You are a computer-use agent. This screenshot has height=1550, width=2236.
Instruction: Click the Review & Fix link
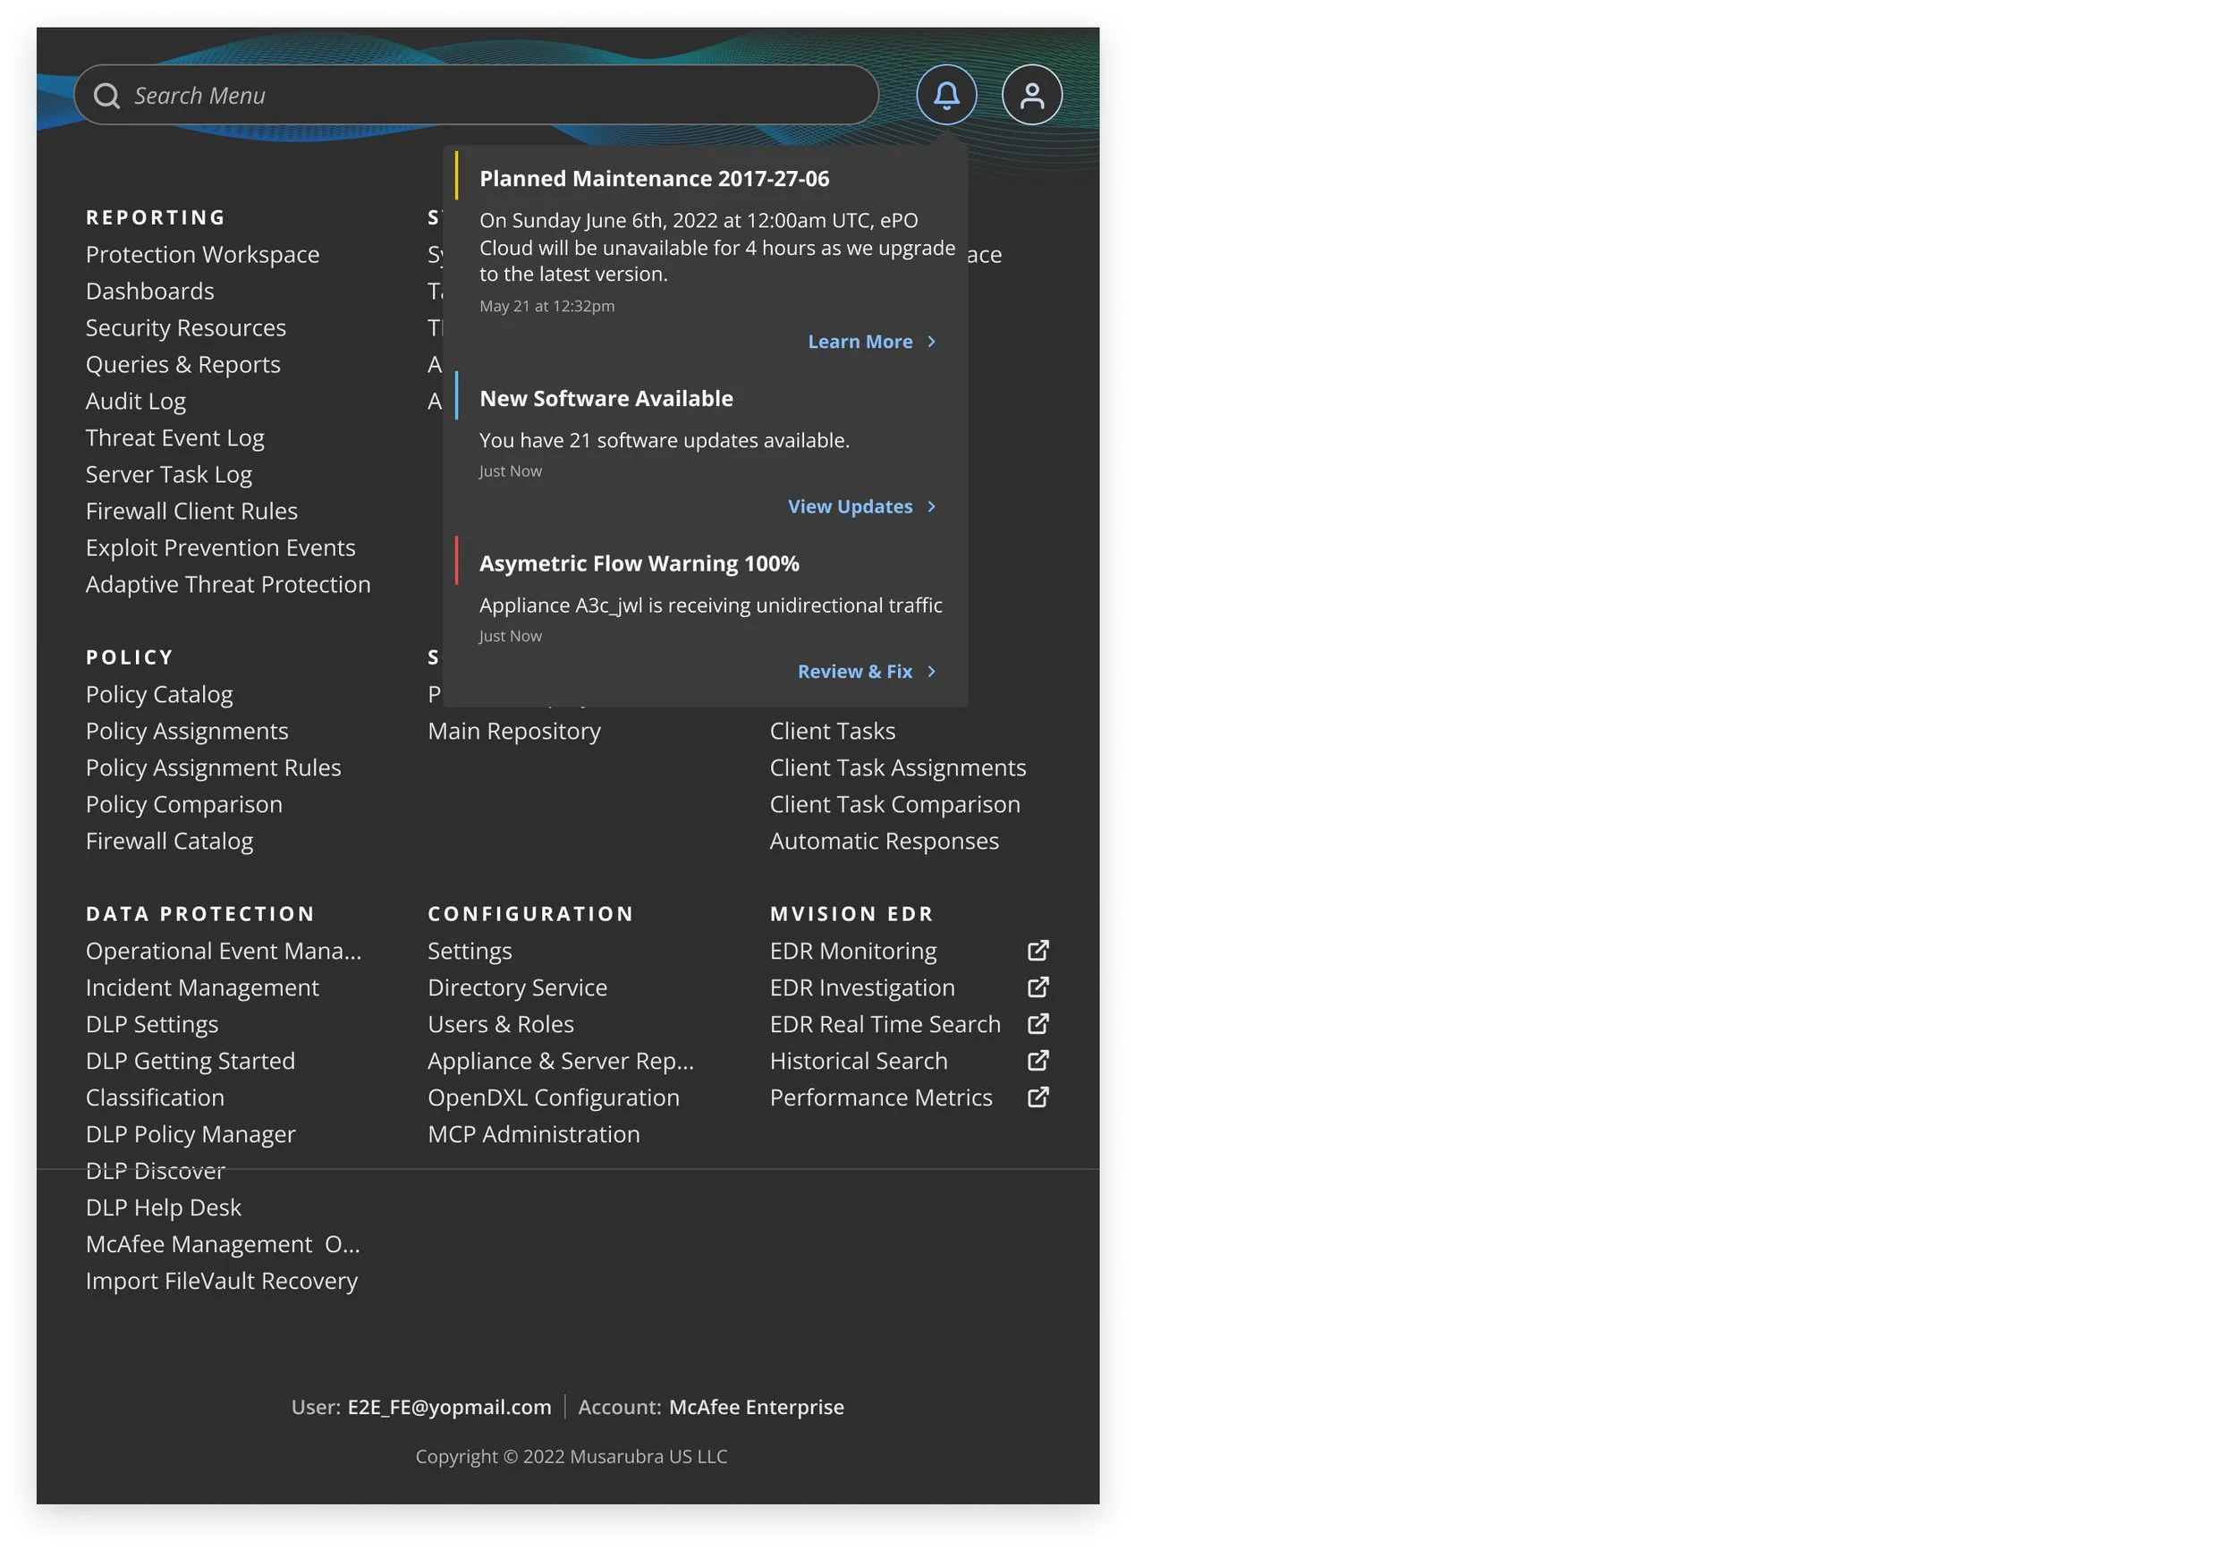(854, 672)
